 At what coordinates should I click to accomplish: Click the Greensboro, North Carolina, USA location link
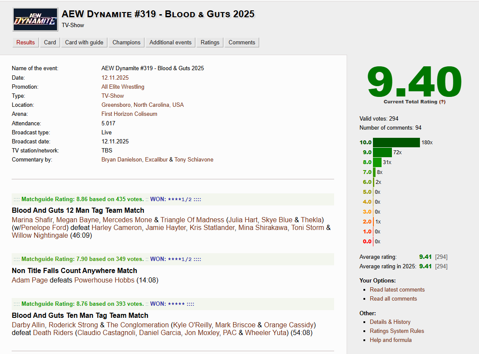point(142,105)
